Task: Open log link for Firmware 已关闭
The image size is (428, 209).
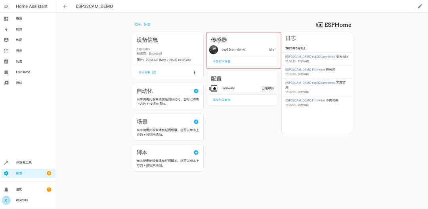Action: pos(305,70)
